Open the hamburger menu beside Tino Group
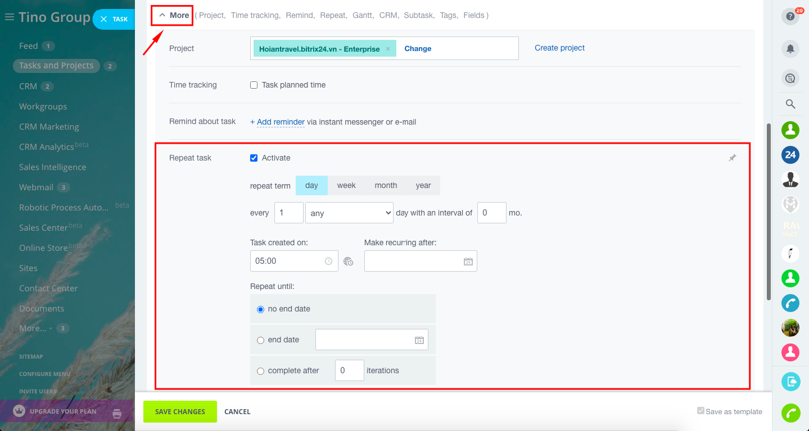Screen dimensions: 809x431 (x=9, y=17)
